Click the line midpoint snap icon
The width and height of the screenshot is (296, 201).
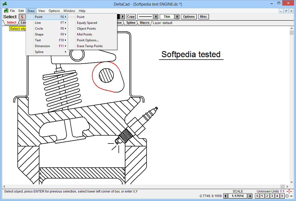(291, 196)
